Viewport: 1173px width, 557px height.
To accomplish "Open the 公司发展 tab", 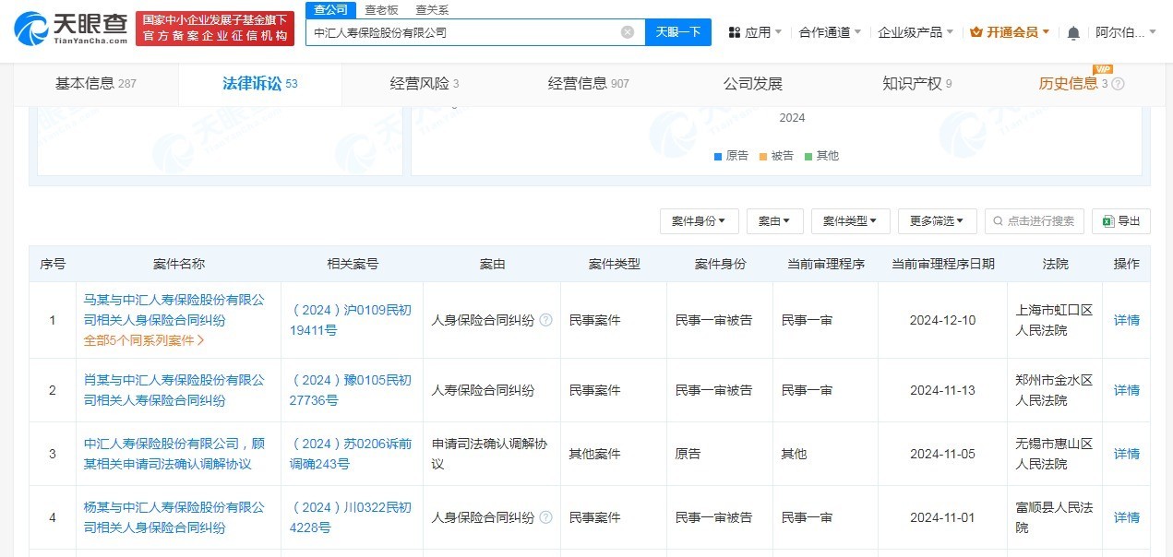I will pyautogui.click(x=753, y=84).
